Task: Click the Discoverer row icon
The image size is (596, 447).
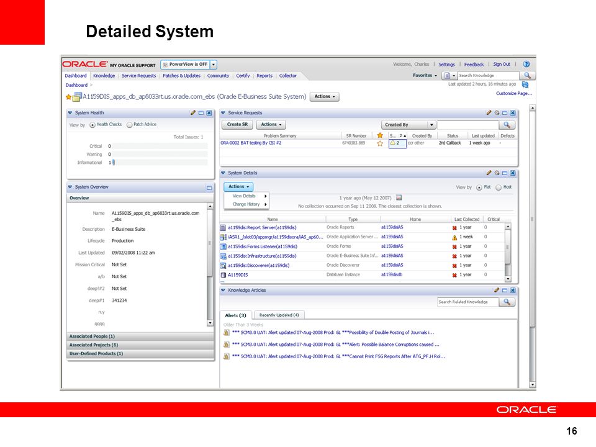Action: tap(223, 266)
